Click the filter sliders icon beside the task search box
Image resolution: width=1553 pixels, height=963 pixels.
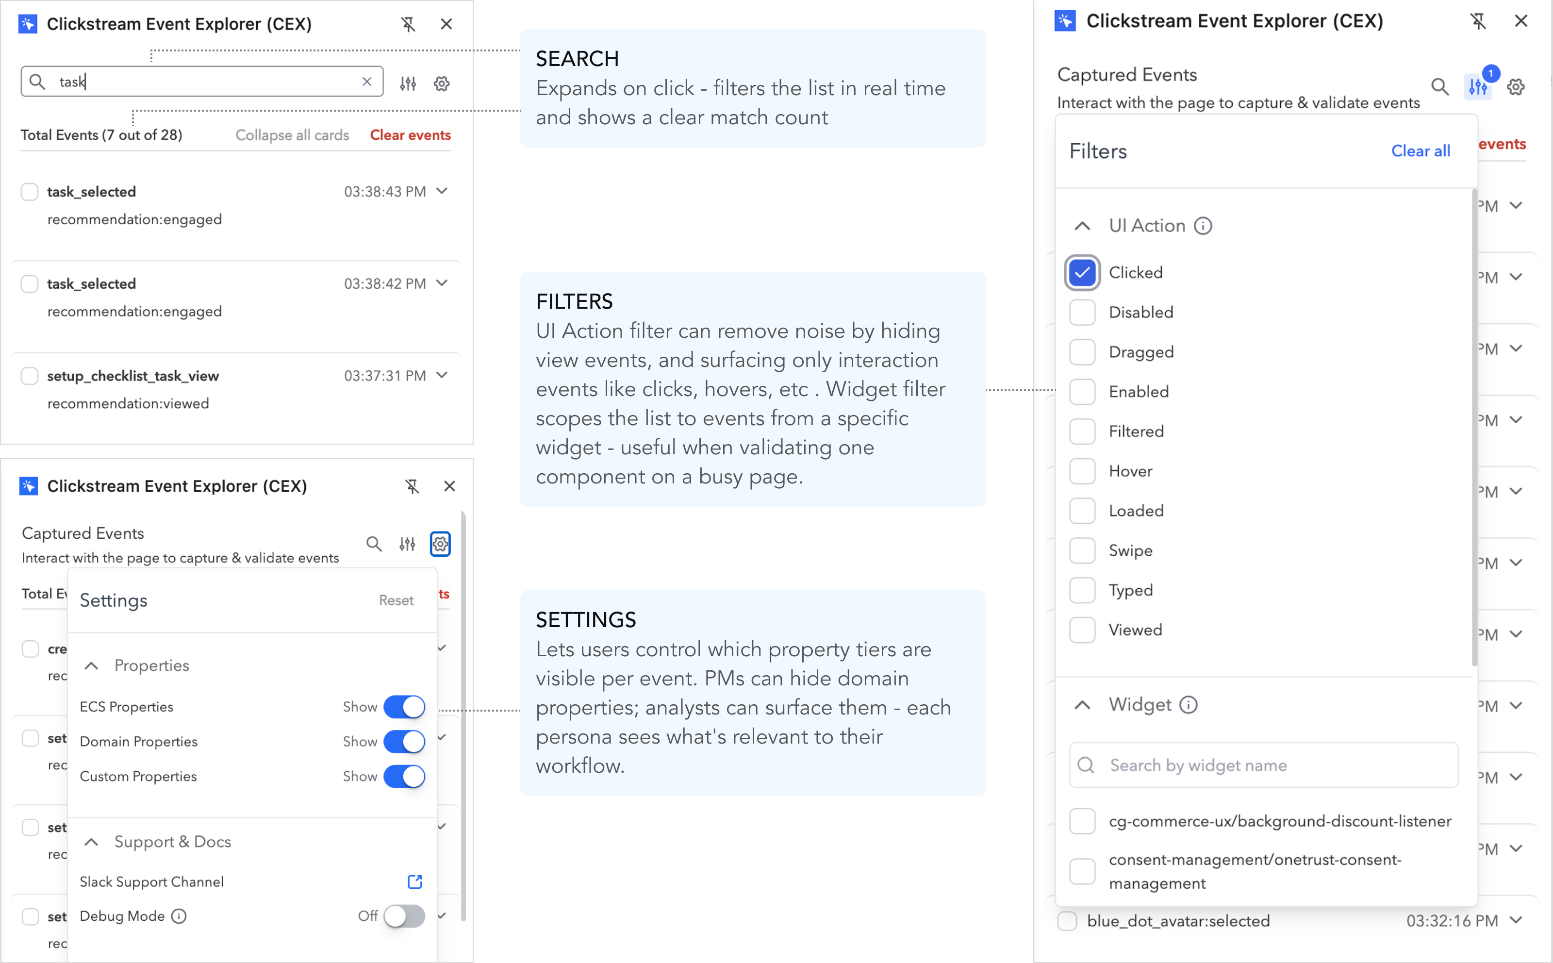click(408, 83)
